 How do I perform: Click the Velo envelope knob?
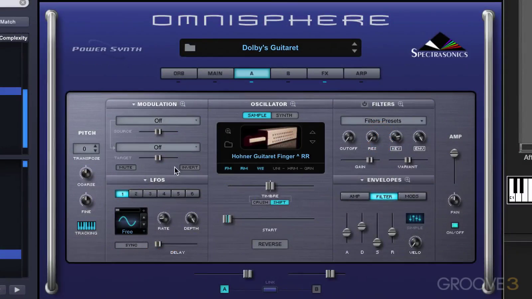415,242
